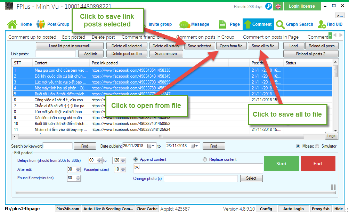
Task: Decrease the Pause(minutes) value 10
Action: tap(123, 171)
